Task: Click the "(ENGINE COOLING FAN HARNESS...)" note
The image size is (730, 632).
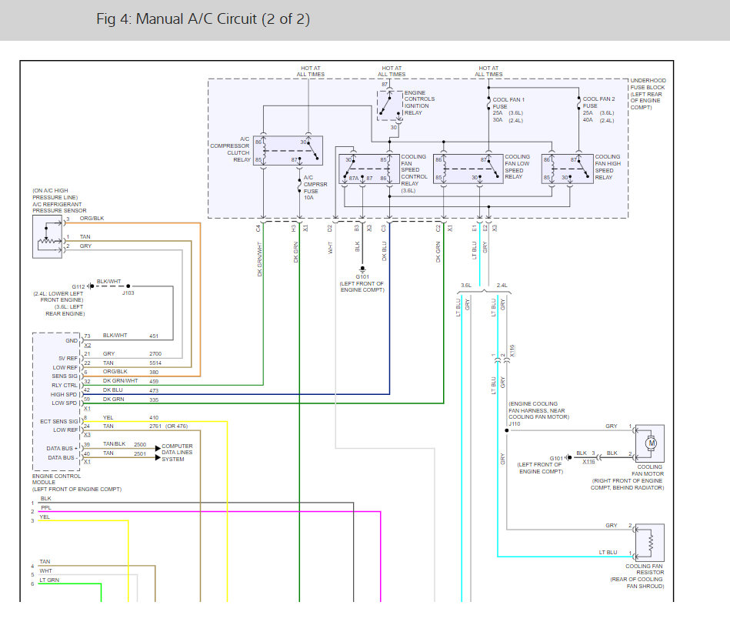Action: click(538, 410)
